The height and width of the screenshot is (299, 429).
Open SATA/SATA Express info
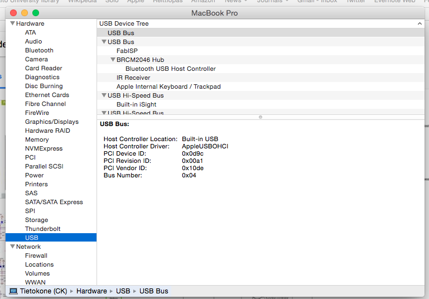54,202
